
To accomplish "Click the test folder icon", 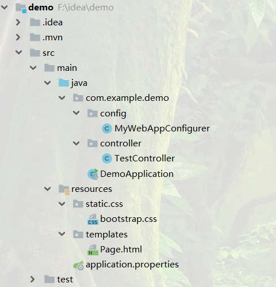I will tap(49, 280).
